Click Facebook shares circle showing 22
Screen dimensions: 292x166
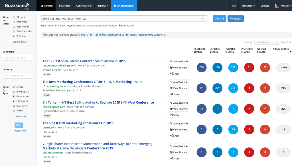tap(202, 108)
